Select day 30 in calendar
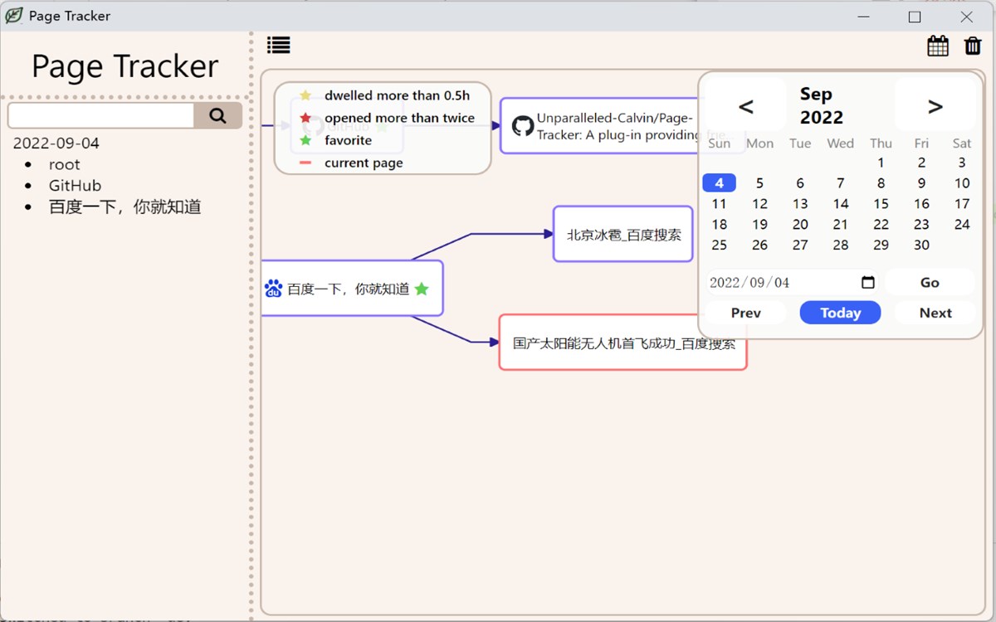Screen dimensions: 996x622 pyautogui.click(x=921, y=245)
